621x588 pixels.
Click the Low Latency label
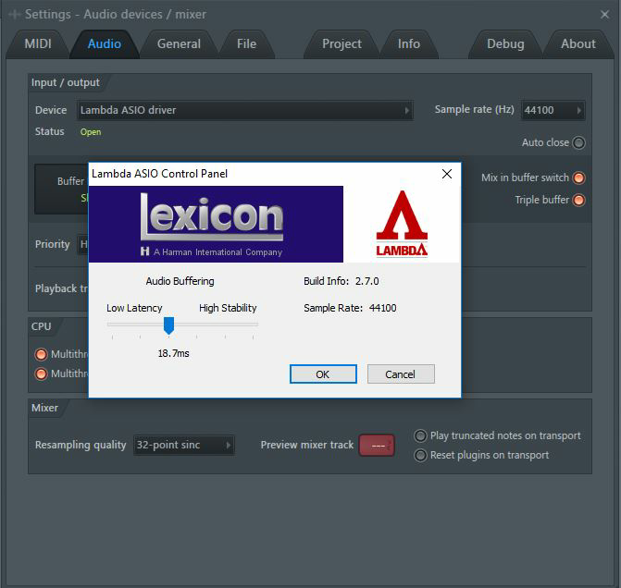coord(134,308)
